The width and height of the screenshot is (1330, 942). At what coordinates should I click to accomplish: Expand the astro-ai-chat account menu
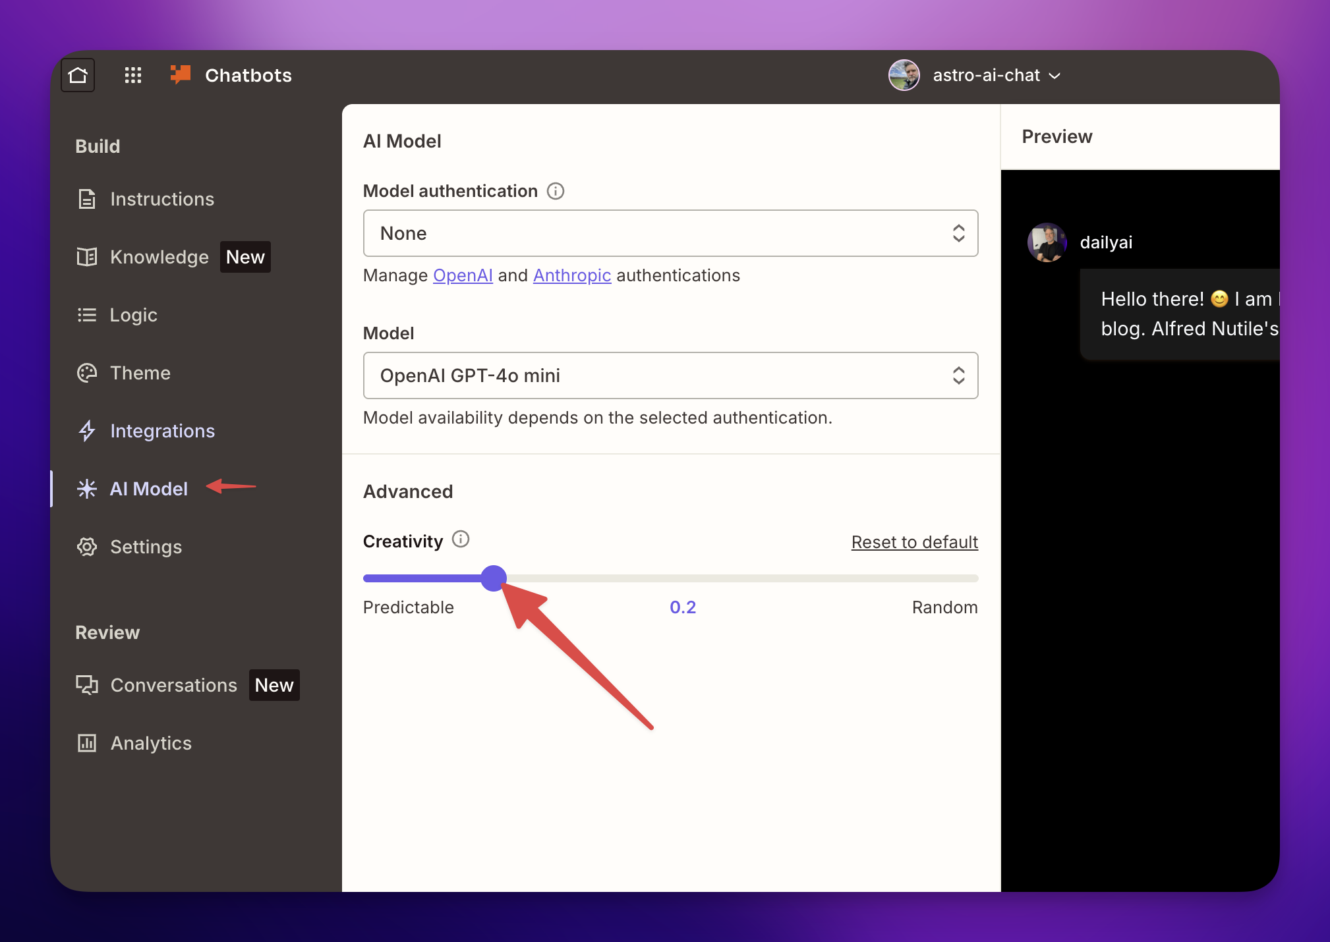click(x=997, y=75)
